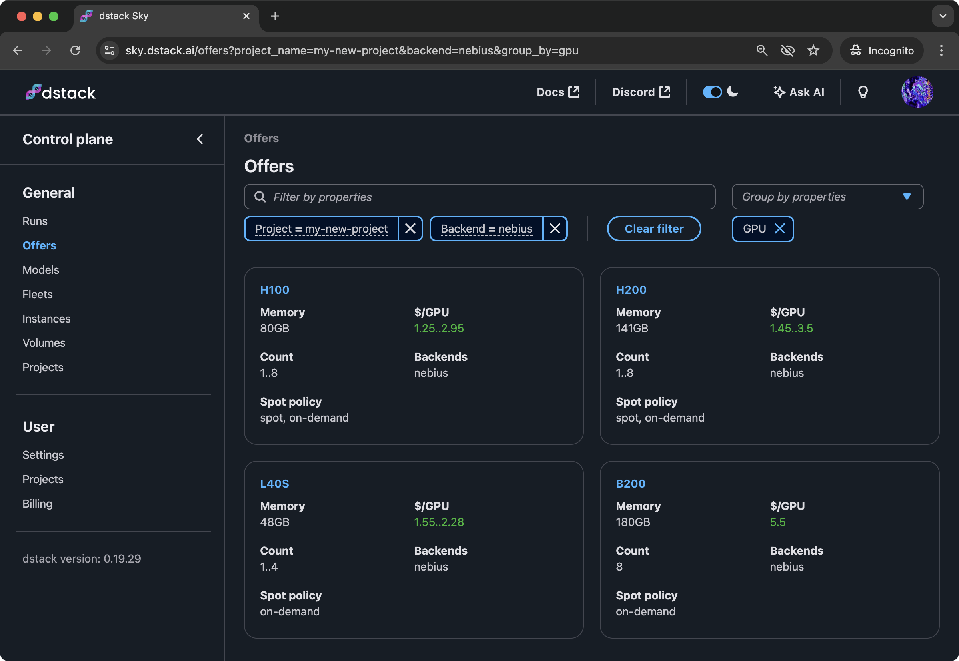Remove the GPU grouping token
The height and width of the screenshot is (661, 959).
click(x=779, y=229)
